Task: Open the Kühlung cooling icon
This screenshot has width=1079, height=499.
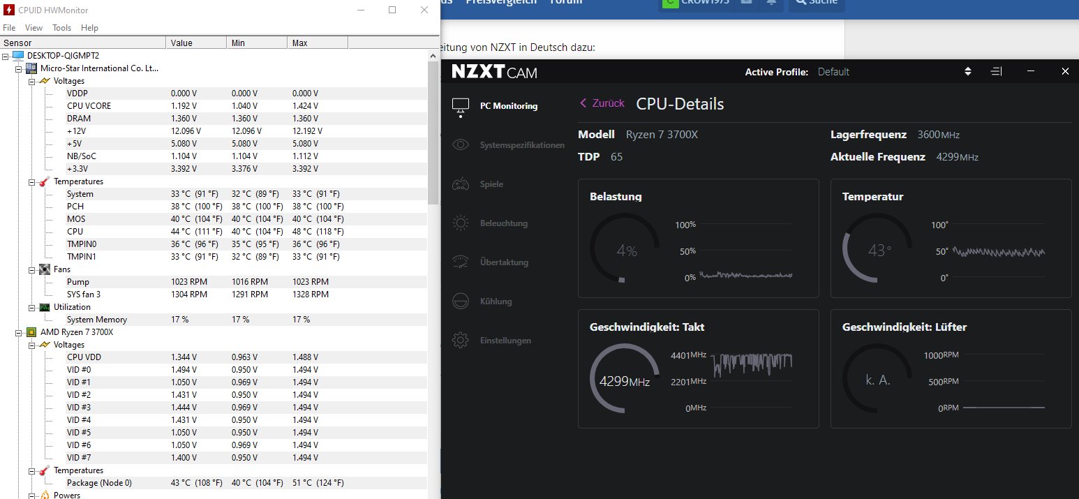Action: click(461, 301)
